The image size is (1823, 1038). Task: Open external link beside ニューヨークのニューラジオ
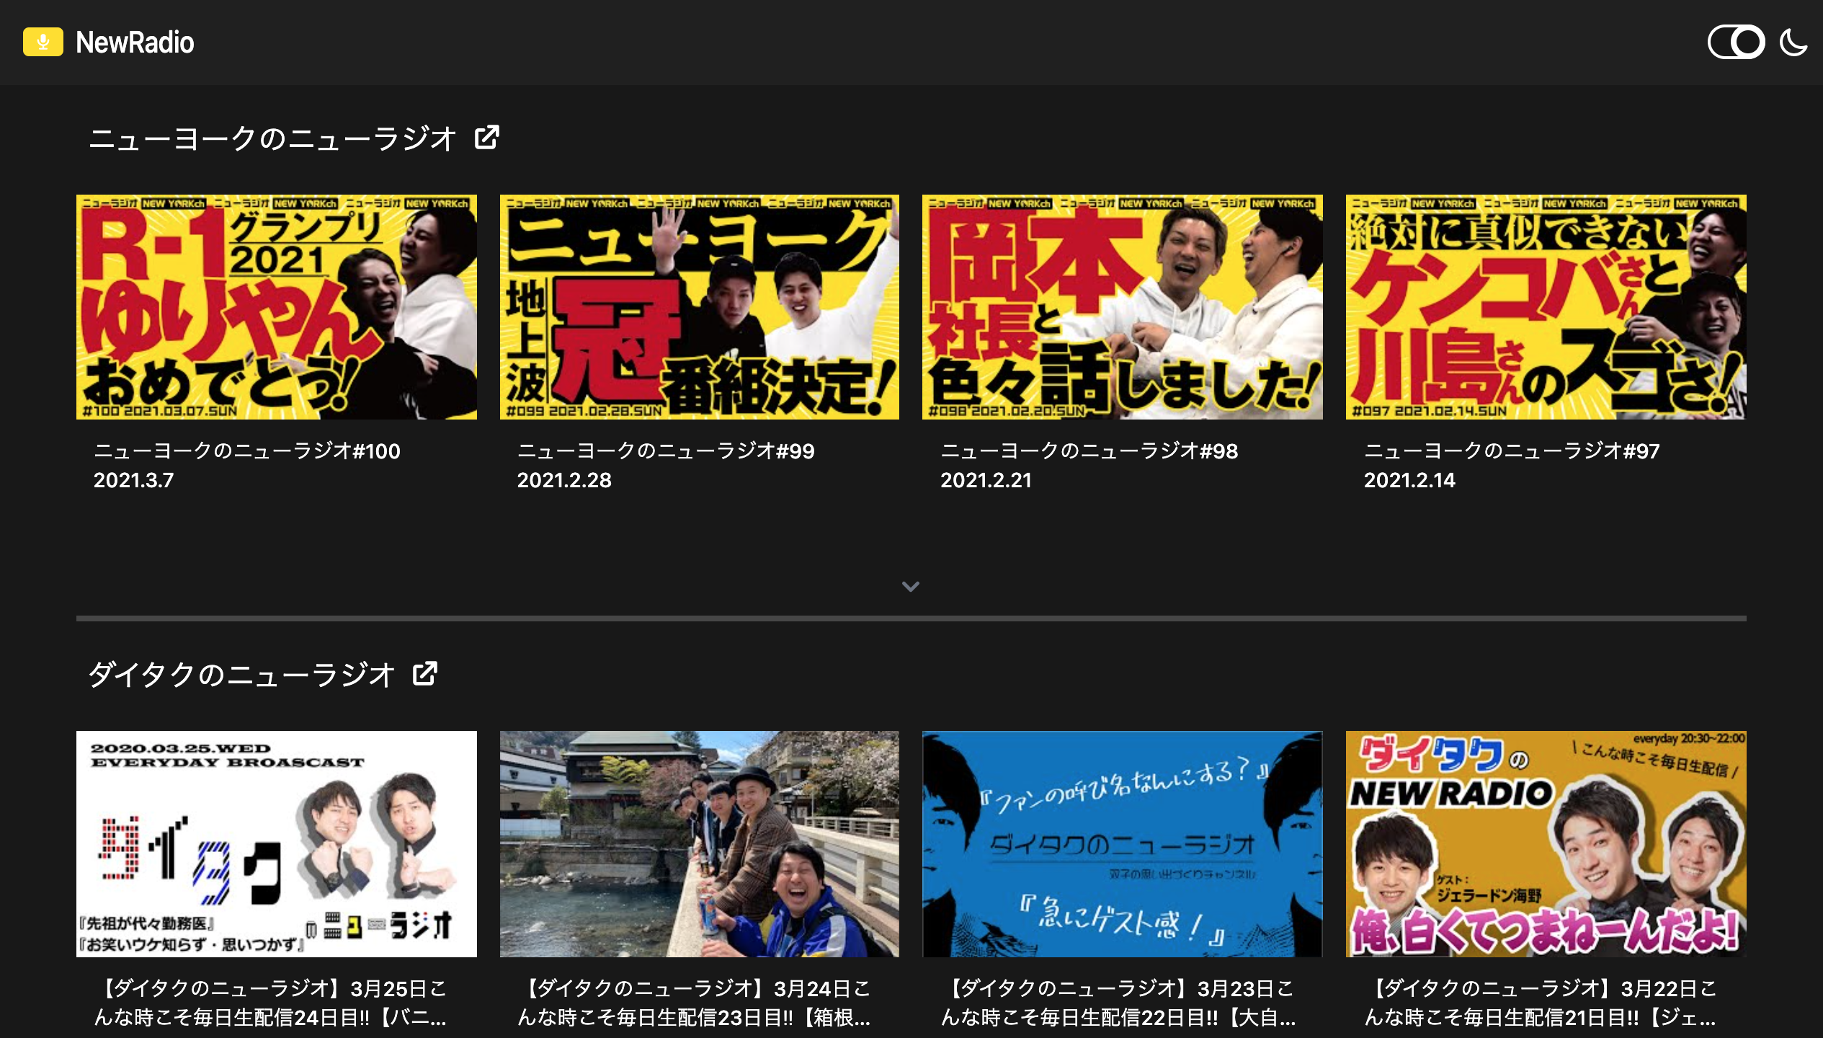point(487,137)
